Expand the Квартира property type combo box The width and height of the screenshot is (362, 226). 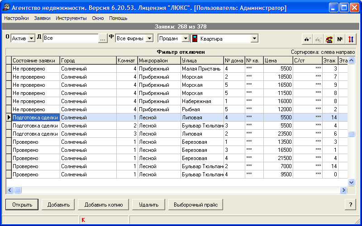coord(254,38)
